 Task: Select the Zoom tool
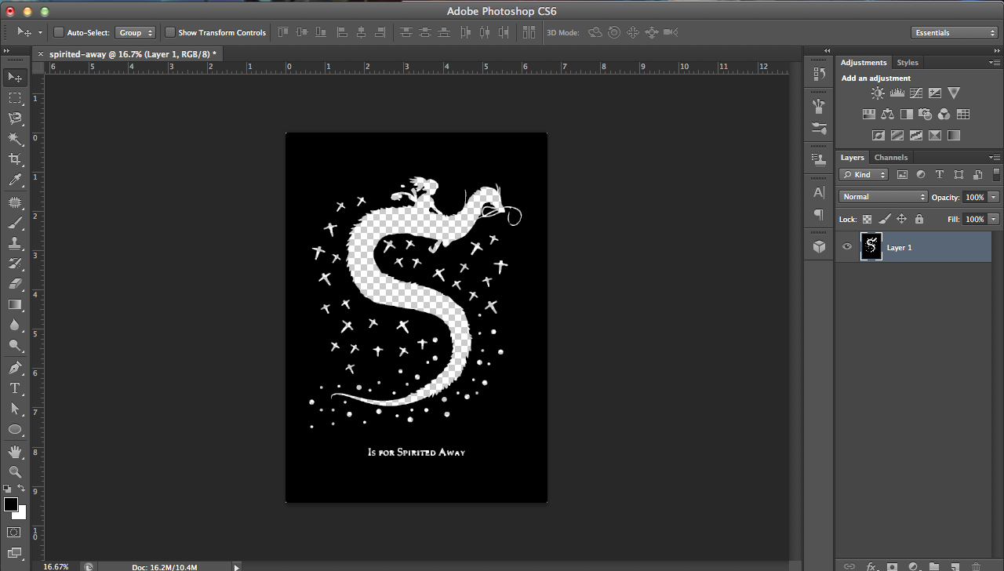pos(15,471)
